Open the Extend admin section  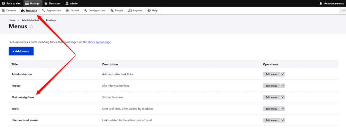(x=72, y=10)
